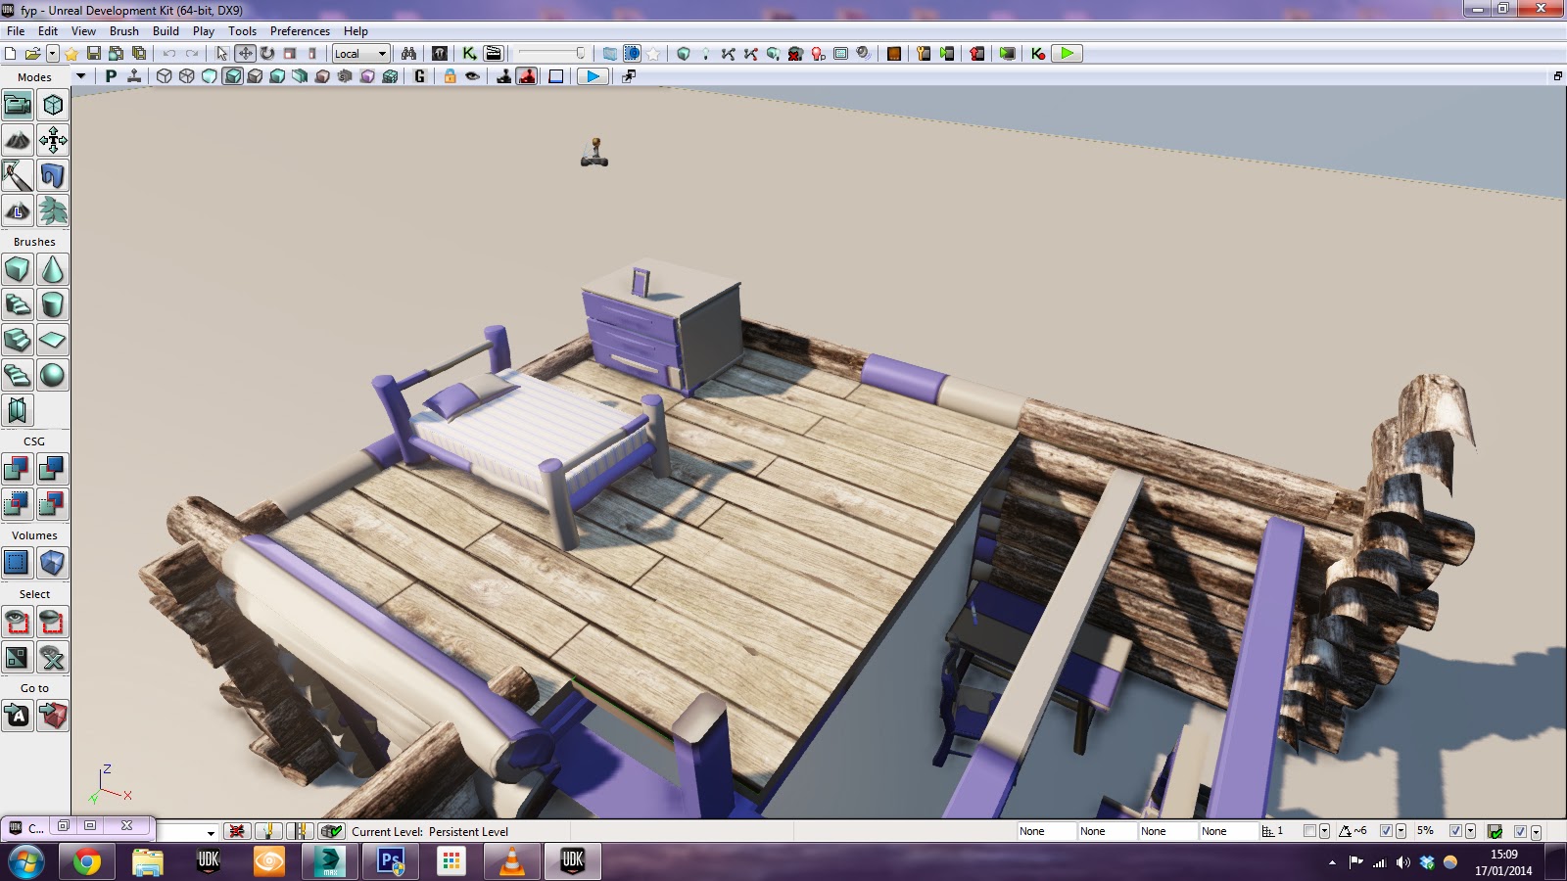The width and height of the screenshot is (1567, 881).
Task: Click CSG Add icon
Action: [18, 469]
